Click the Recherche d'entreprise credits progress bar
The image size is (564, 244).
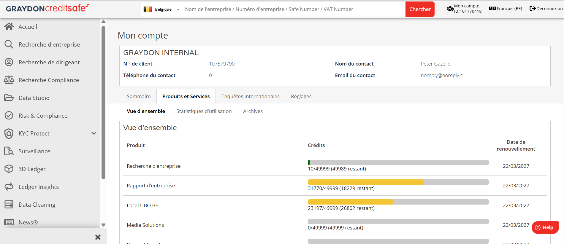pos(398,162)
